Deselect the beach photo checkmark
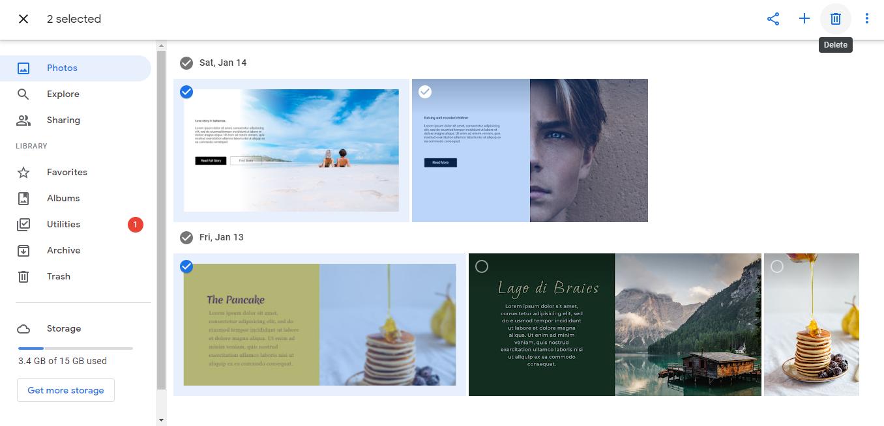The height and width of the screenshot is (426, 884). [186, 92]
